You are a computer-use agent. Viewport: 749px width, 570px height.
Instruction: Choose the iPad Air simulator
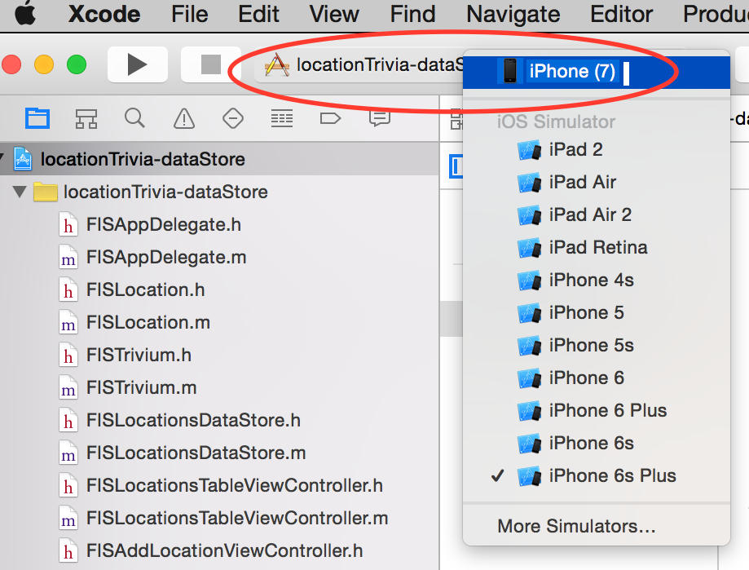click(596, 182)
